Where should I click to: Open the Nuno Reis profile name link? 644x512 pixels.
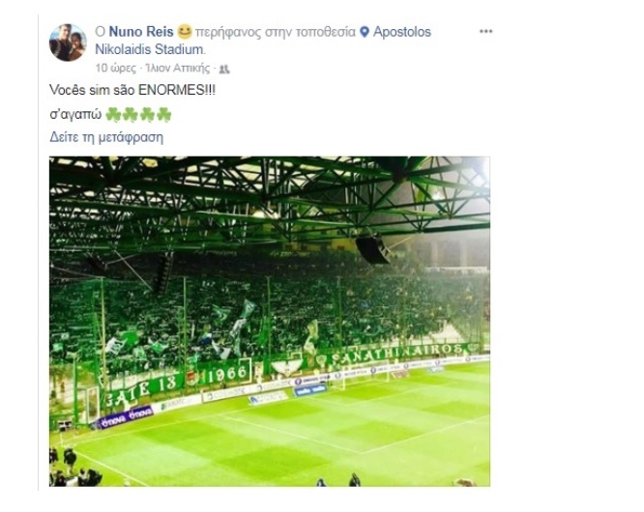click(x=141, y=32)
